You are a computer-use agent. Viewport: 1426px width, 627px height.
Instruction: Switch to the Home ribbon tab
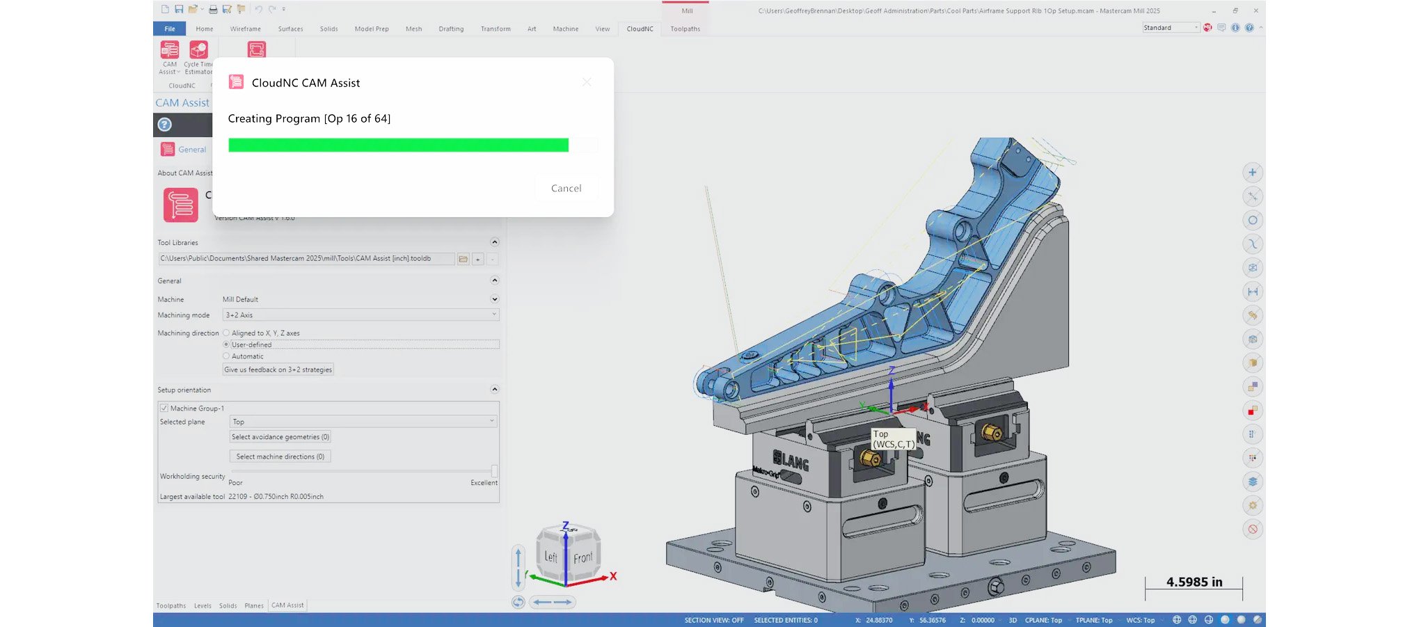point(205,29)
